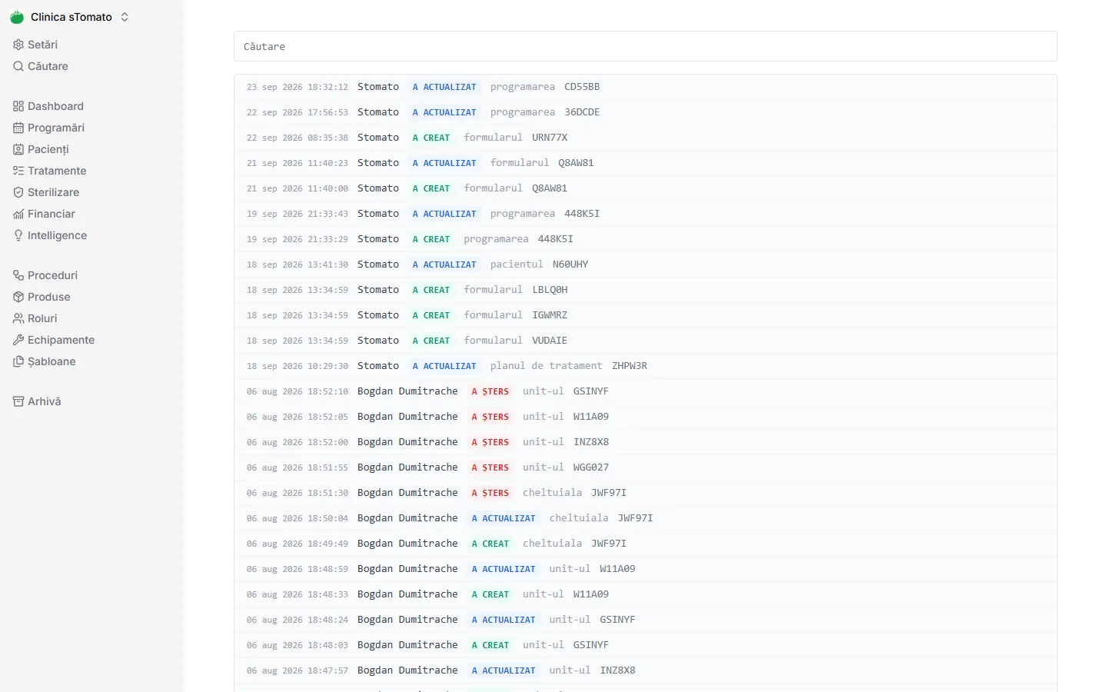Viewport: 1107px width, 692px height.
Task: Click the Produse box icon
Action: pos(18,297)
